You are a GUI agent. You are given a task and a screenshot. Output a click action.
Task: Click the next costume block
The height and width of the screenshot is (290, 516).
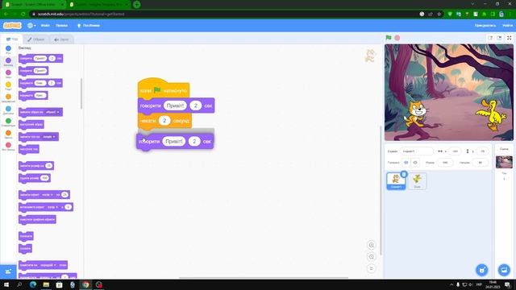click(31, 125)
